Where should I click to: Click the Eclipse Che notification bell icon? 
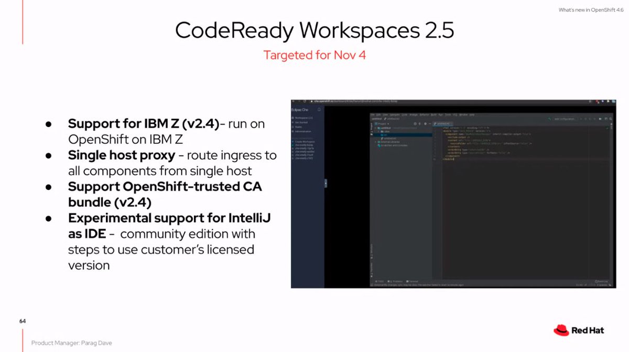319,110
